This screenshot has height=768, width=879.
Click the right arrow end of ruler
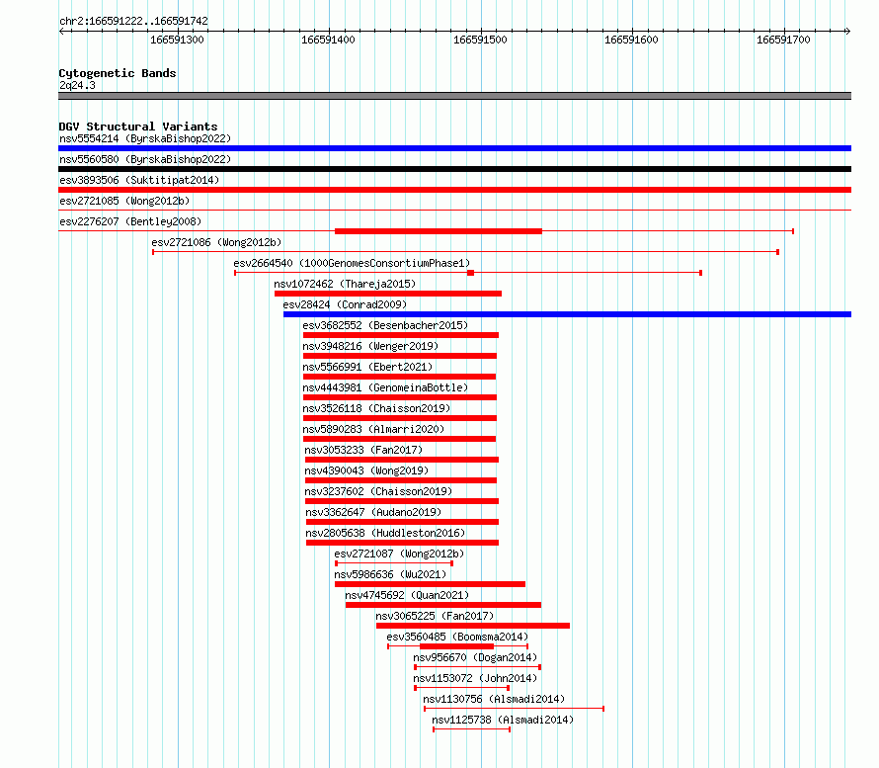(848, 31)
